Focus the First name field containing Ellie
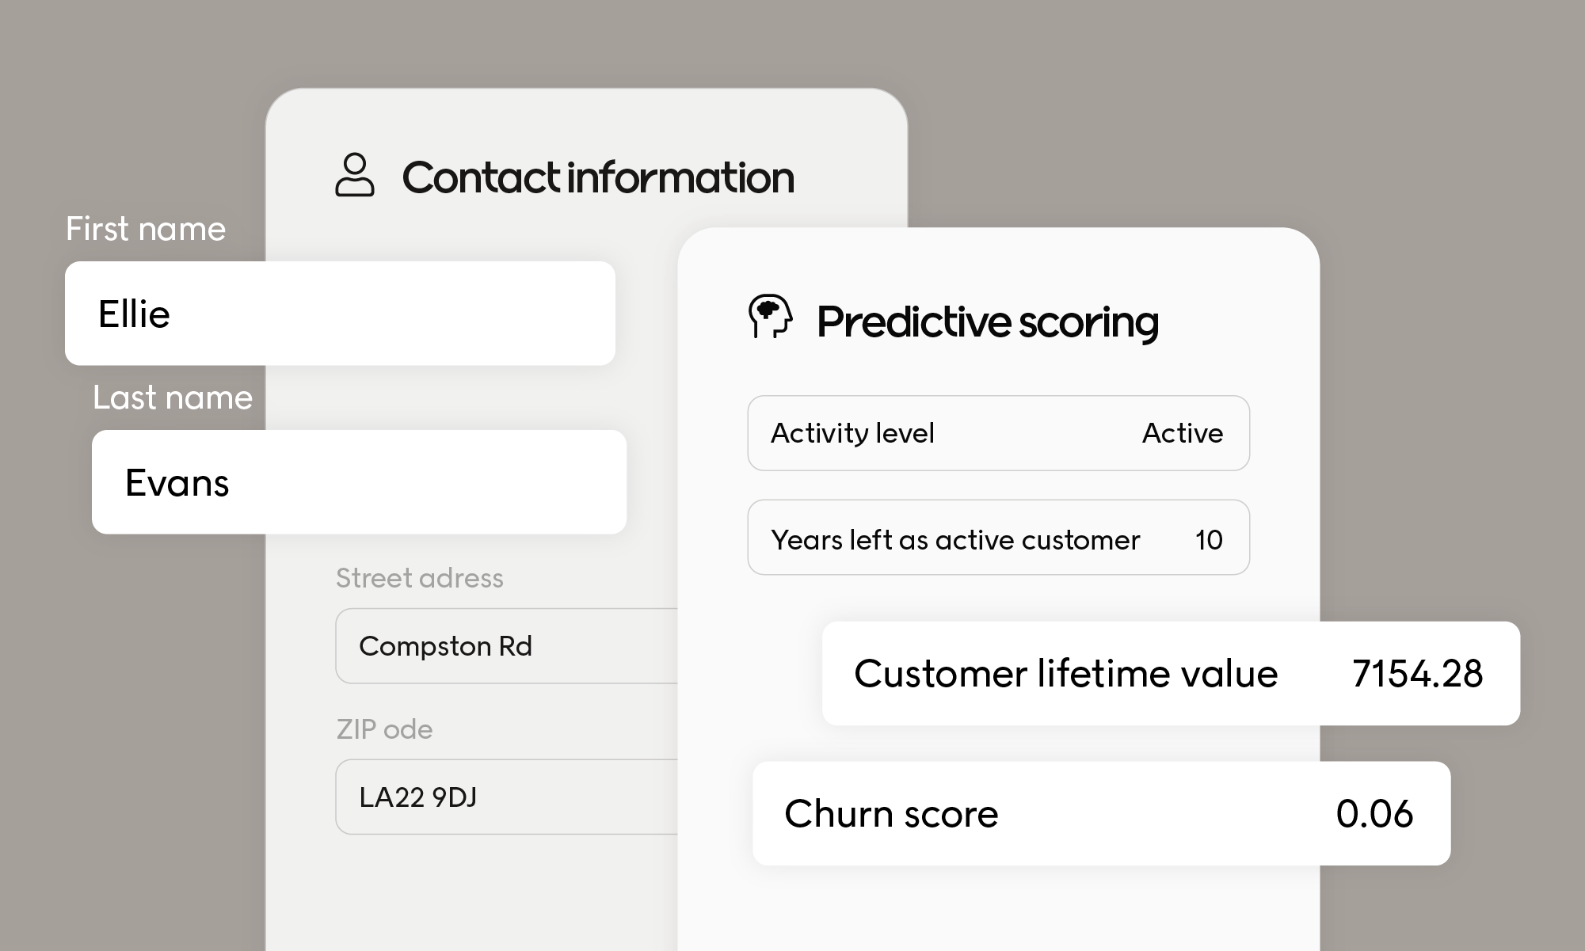This screenshot has width=1585, height=951. pos(340,314)
